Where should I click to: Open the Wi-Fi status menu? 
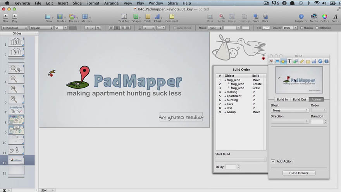click(x=317, y=3)
